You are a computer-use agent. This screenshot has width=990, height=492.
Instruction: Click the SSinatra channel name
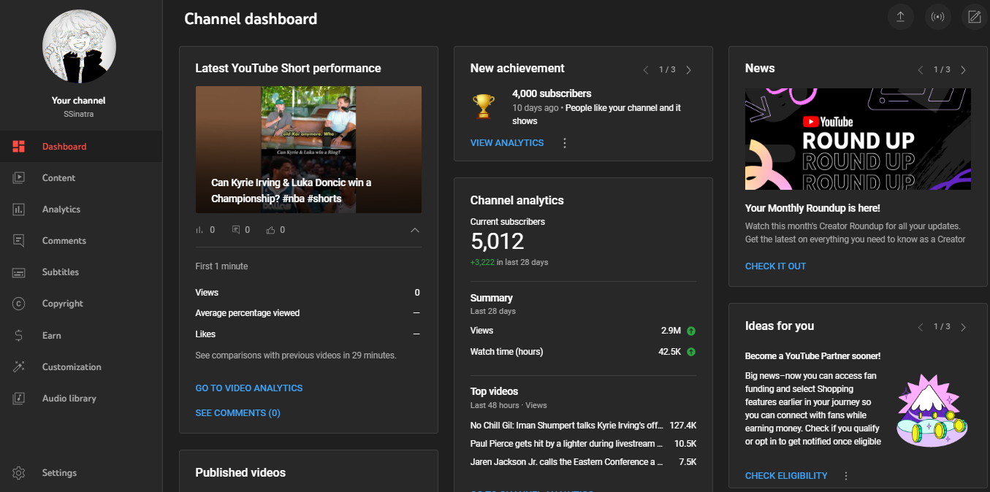pos(79,114)
